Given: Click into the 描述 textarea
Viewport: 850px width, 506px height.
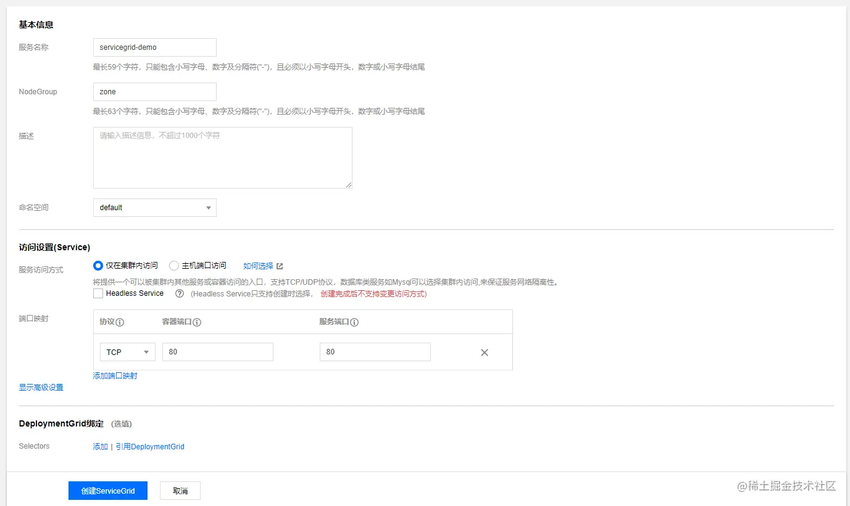Looking at the screenshot, I should click(223, 158).
